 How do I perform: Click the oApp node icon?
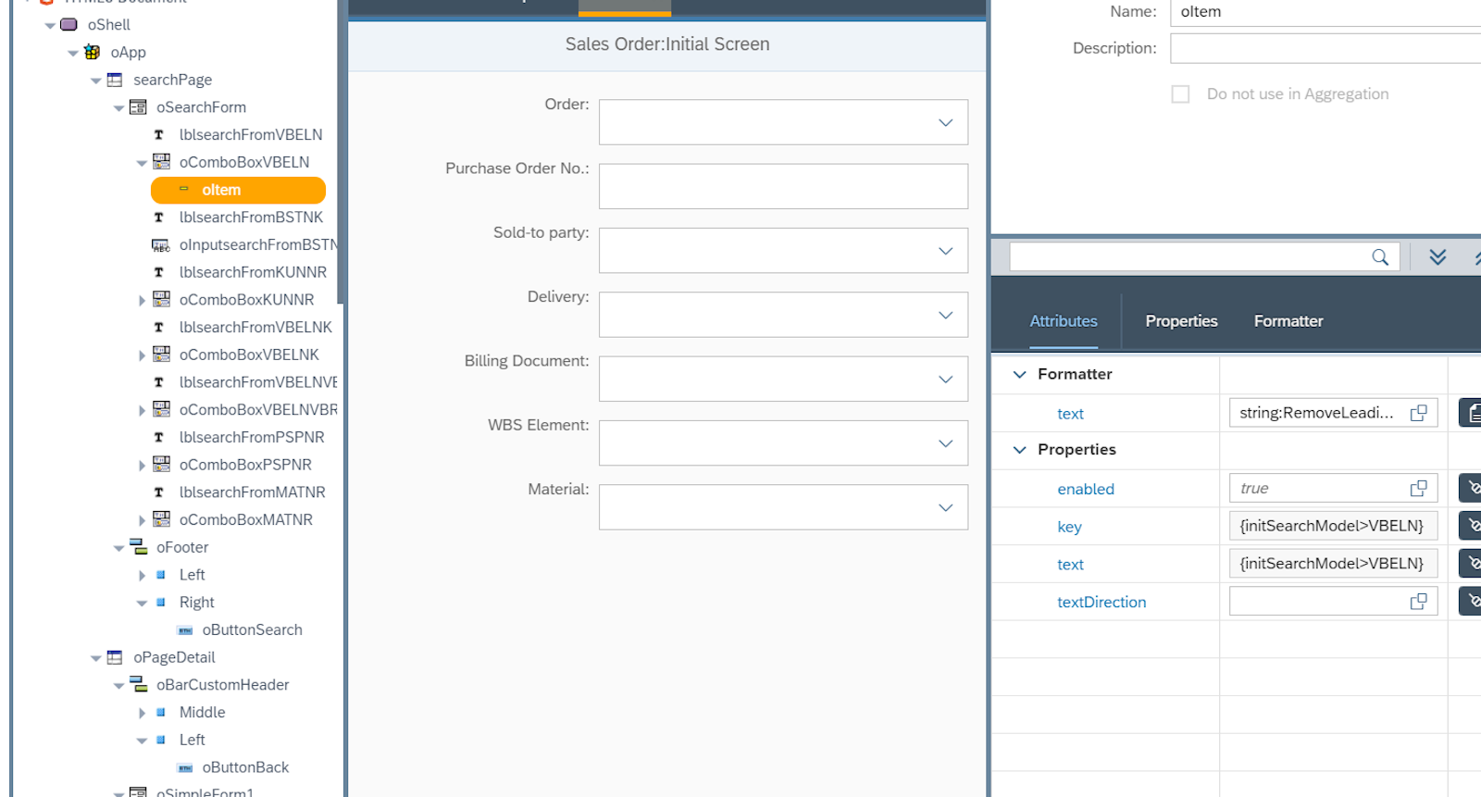[x=92, y=53]
